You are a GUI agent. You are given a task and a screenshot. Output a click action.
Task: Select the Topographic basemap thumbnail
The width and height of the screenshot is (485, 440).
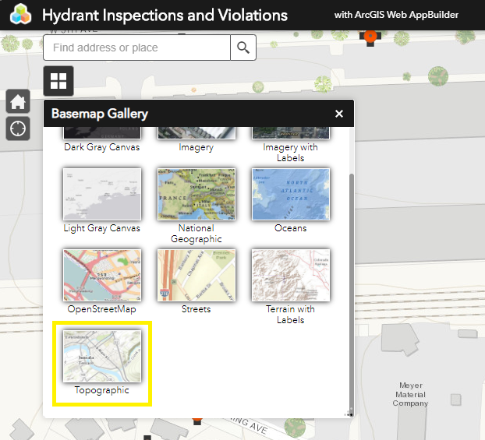click(x=102, y=356)
